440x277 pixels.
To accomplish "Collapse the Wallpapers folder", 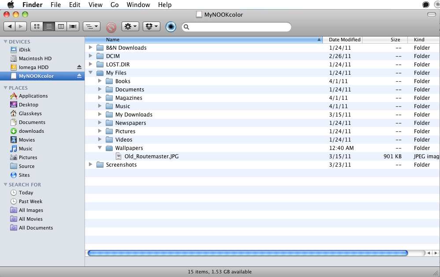I will tap(100, 148).
